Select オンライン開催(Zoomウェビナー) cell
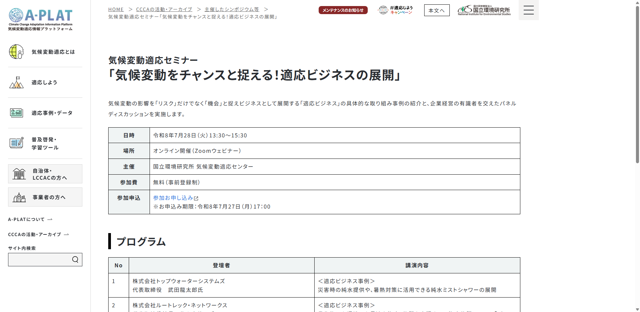The width and height of the screenshot is (640, 312). coord(335,151)
